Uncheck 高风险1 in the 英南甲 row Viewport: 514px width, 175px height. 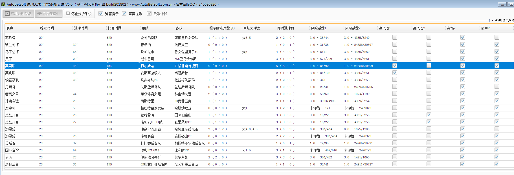395,66
